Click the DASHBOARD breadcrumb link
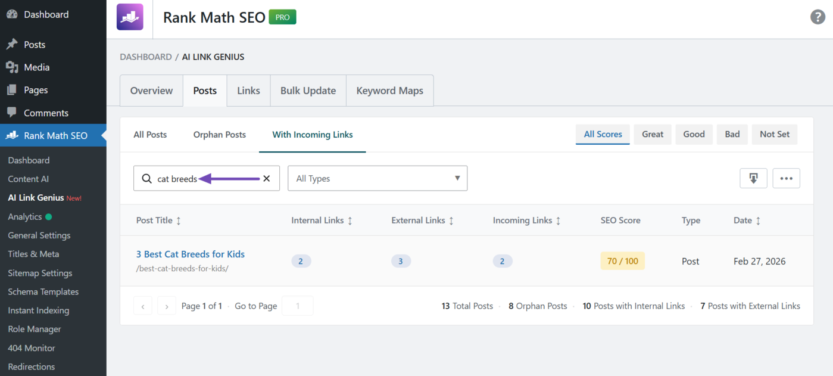833x376 pixels. coord(146,57)
